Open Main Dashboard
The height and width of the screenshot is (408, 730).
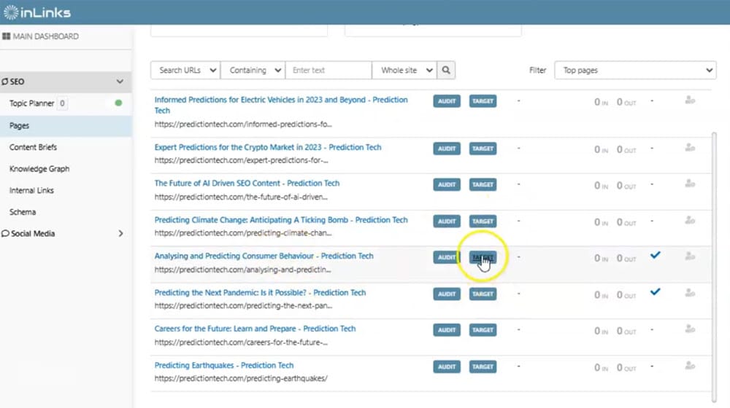coord(45,36)
